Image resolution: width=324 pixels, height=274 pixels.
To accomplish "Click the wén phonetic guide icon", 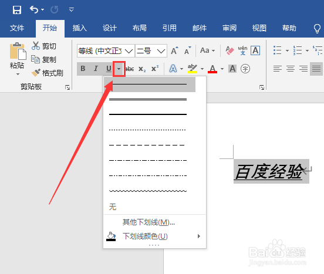I will tap(242, 50).
